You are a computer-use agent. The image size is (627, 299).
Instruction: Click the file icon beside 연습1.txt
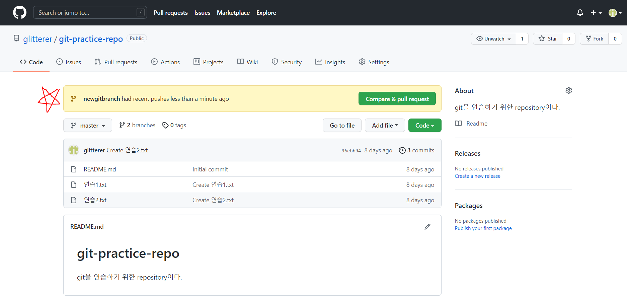point(74,185)
